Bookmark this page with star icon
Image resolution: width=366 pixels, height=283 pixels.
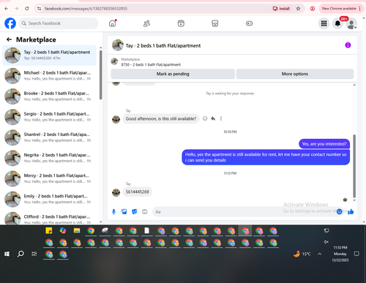click(x=298, y=9)
